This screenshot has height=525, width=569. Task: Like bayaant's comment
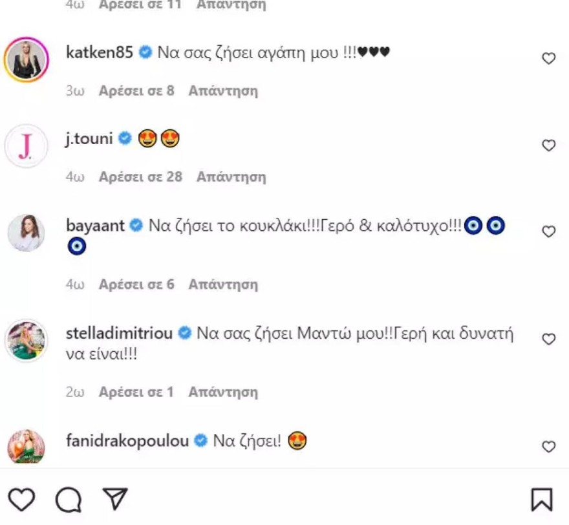[548, 231]
